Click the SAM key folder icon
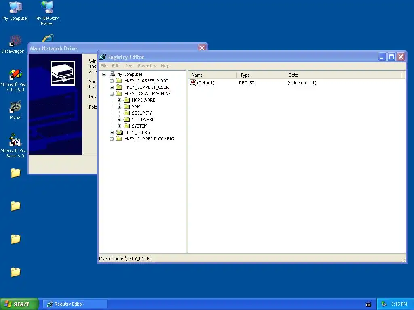The image size is (414, 310). 127,107
